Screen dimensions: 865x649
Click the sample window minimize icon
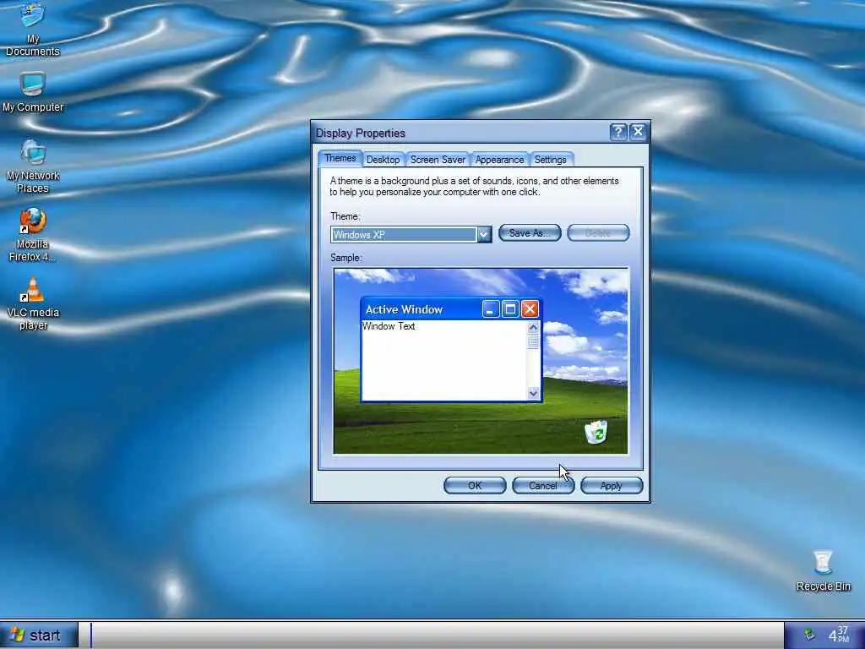point(491,309)
